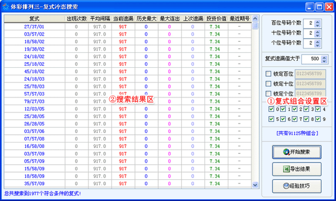Sort by the 历史最大 column header
The image size is (336, 201).
coord(146,19)
